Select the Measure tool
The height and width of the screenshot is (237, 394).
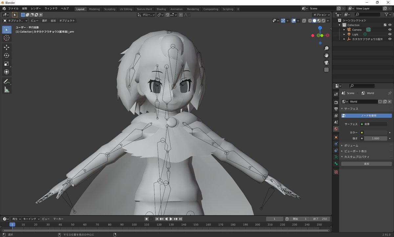click(x=7, y=90)
